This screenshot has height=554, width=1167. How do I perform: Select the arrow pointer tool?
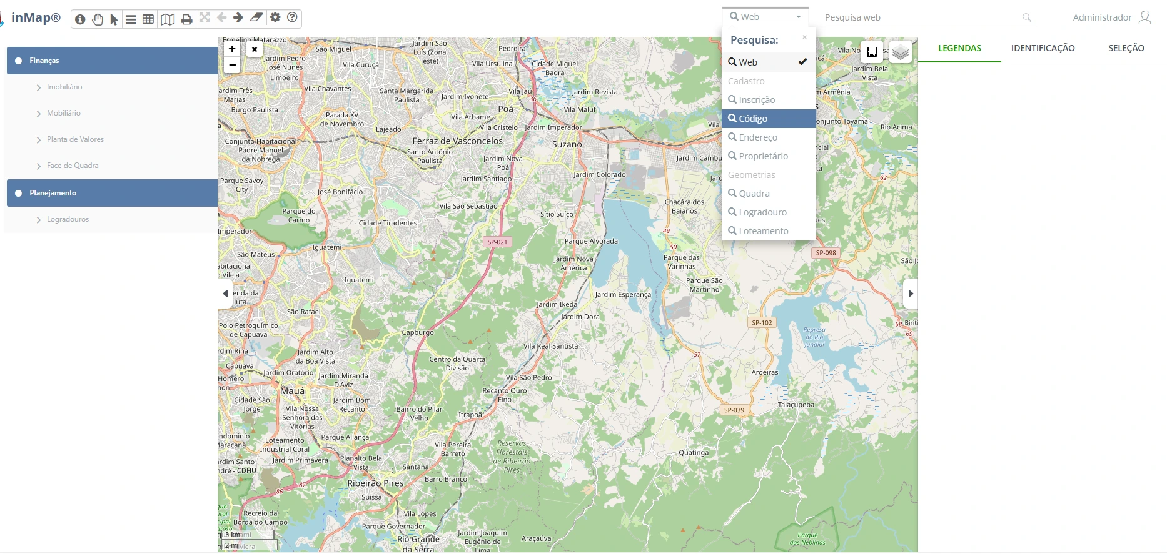pos(114,19)
